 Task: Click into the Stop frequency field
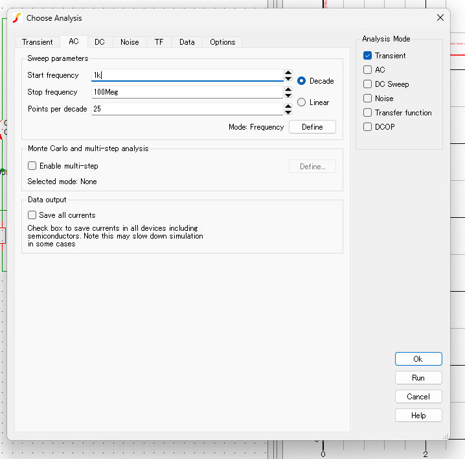[x=187, y=92]
